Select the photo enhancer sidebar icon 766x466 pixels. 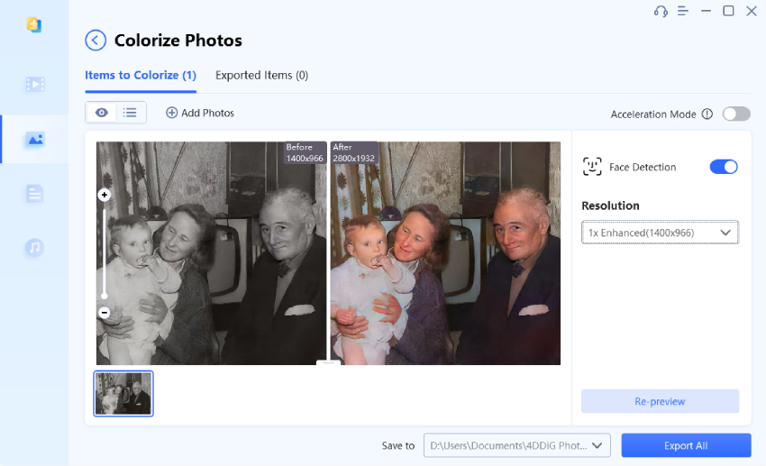[x=35, y=140]
